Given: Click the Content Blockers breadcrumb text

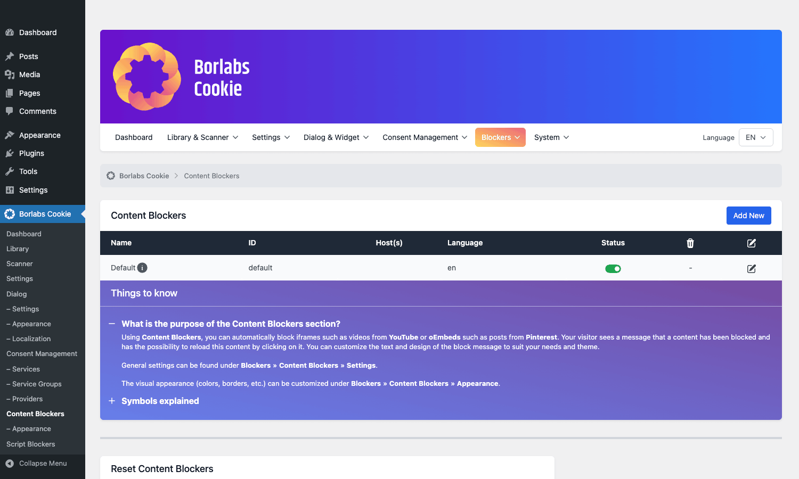Looking at the screenshot, I should click(x=211, y=176).
